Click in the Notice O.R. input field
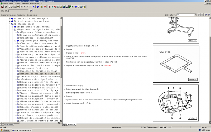 tap(18, 11)
